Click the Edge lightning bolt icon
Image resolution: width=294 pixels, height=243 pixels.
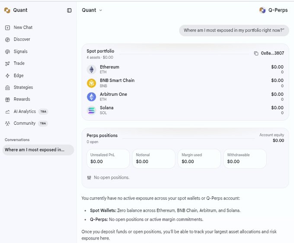[7, 76]
